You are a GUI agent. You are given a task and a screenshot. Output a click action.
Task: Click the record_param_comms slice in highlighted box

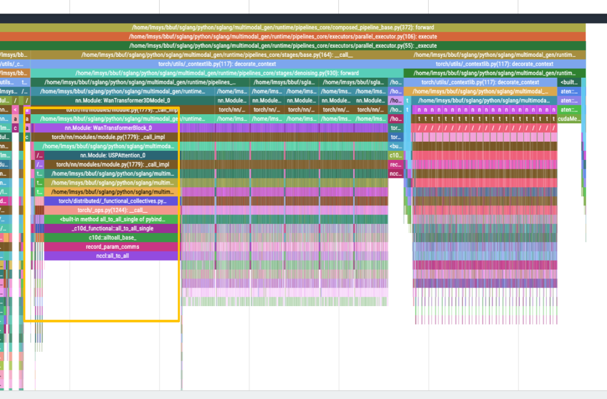tap(112, 246)
